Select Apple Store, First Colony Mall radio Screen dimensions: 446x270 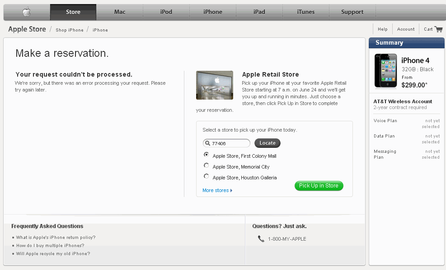pos(206,155)
